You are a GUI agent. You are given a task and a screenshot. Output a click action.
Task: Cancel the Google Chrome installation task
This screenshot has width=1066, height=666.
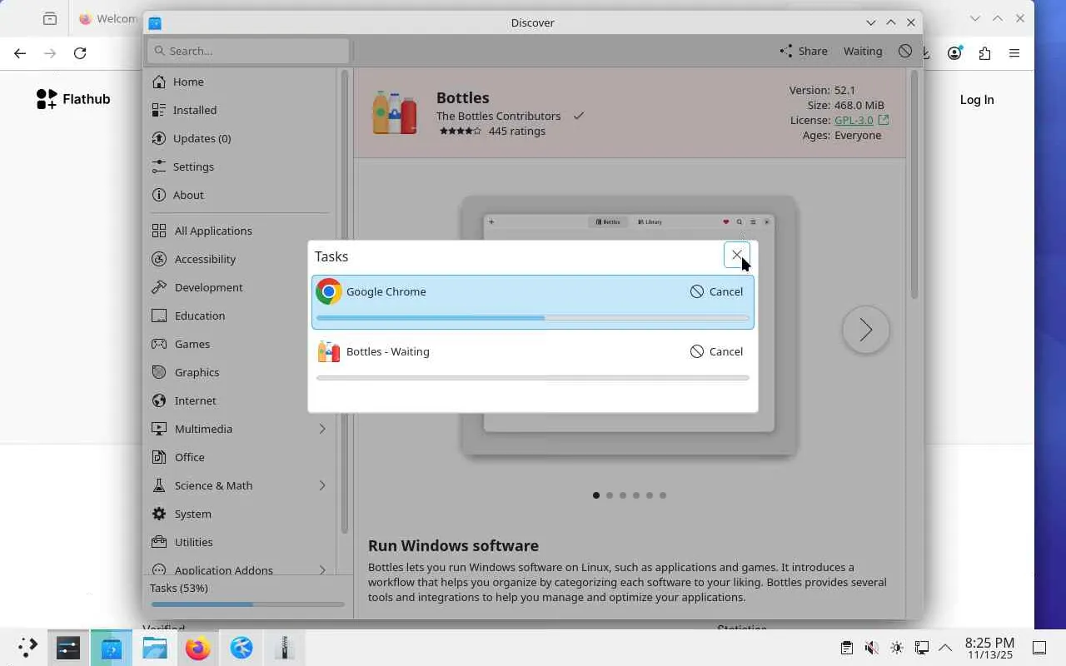coord(716,291)
